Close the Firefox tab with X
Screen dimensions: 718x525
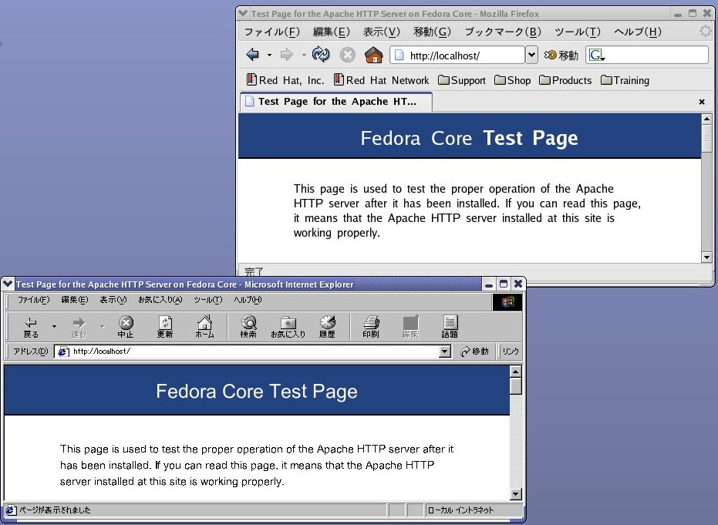[x=702, y=102]
